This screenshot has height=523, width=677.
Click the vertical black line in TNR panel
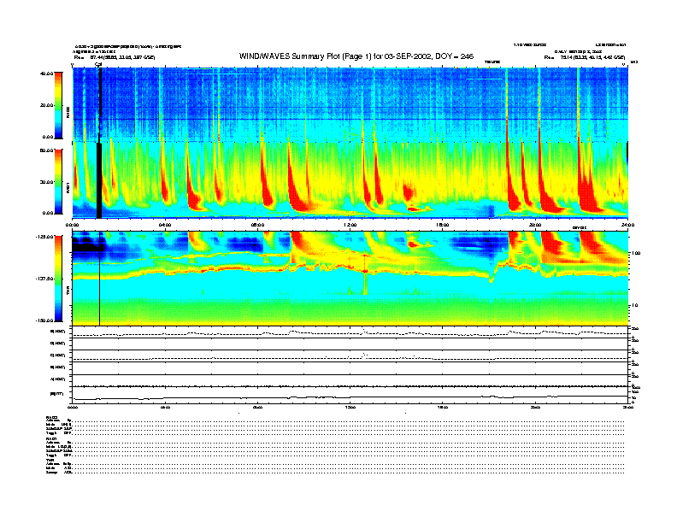(x=100, y=279)
